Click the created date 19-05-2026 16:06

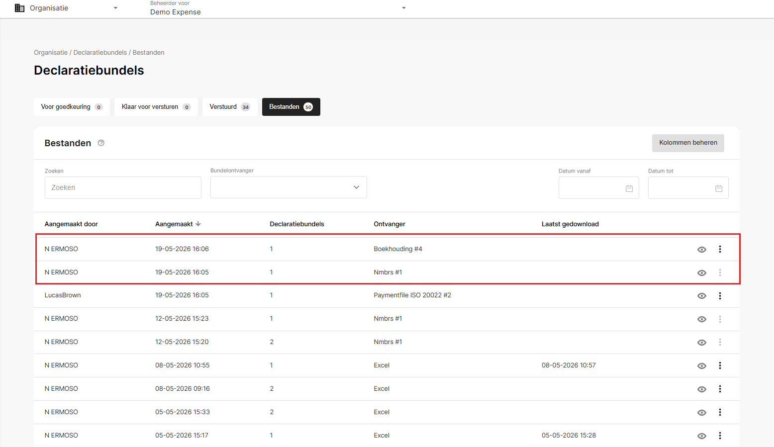coord(182,249)
